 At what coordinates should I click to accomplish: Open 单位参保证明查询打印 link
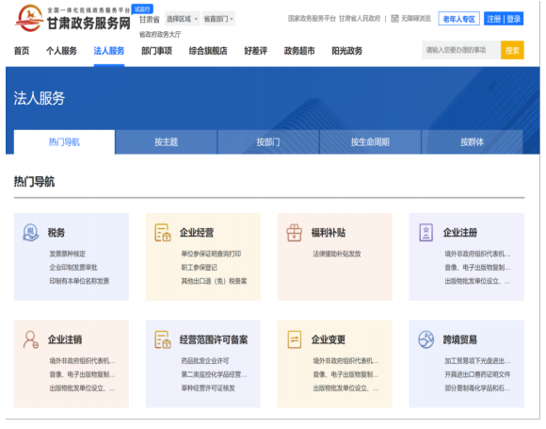[211, 254]
